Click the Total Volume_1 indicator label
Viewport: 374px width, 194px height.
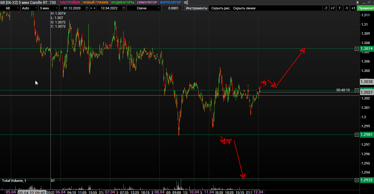(x=14, y=181)
